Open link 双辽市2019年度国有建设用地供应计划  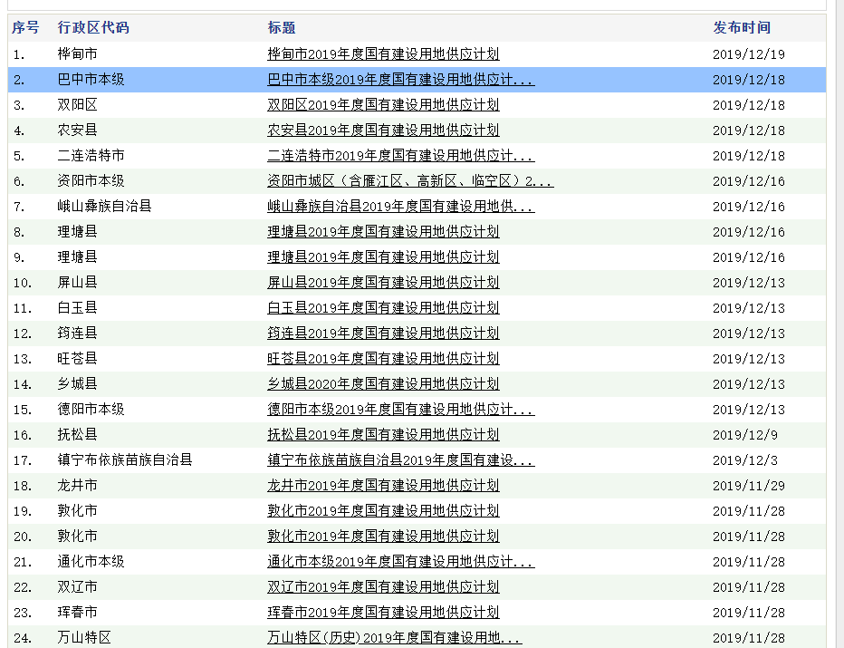(383, 587)
